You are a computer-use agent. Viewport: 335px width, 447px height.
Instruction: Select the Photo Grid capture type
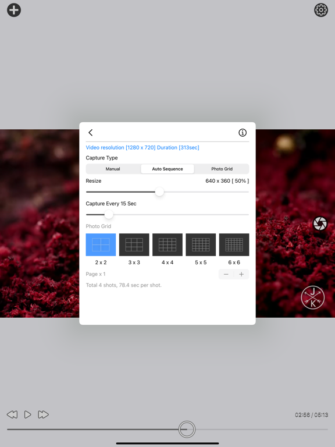point(222,169)
